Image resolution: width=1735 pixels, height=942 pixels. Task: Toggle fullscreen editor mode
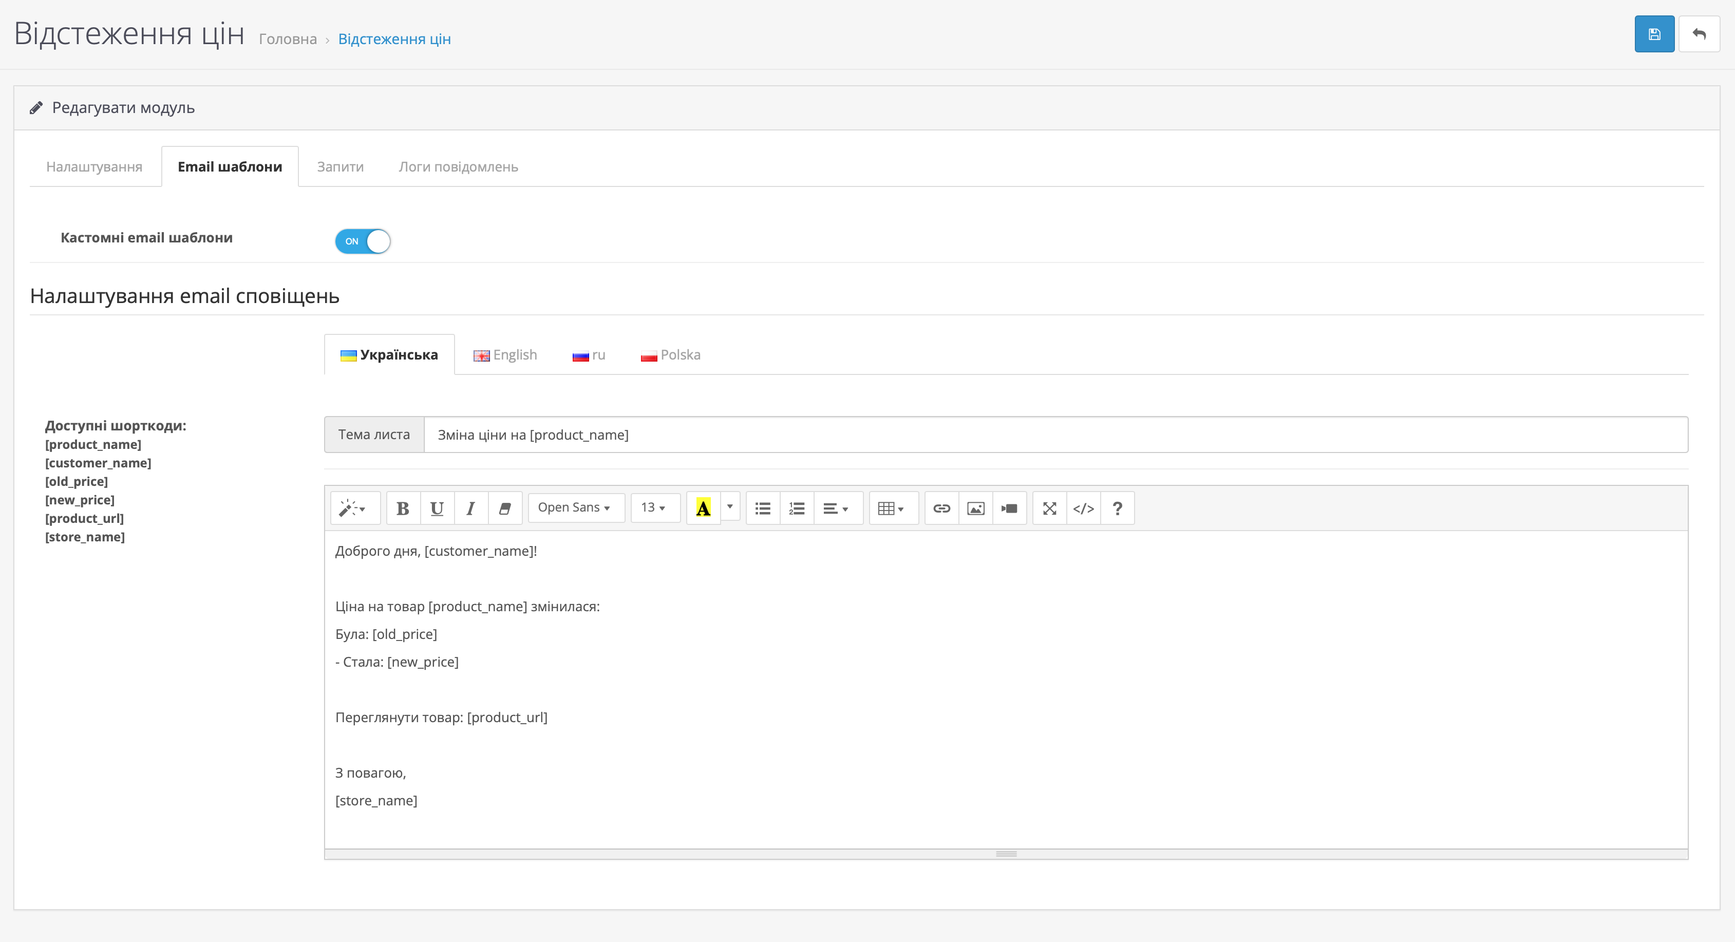pyautogui.click(x=1049, y=508)
